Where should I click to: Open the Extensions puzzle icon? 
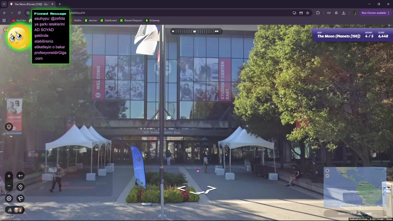(318, 13)
